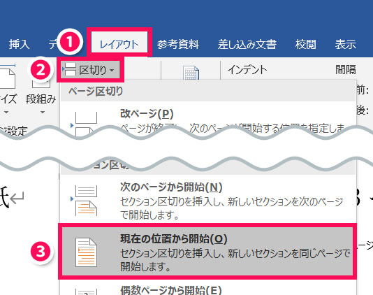This screenshot has height=295, width=373.
Task: Expand the 区切り breaks dropdown
Action: pos(90,70)
